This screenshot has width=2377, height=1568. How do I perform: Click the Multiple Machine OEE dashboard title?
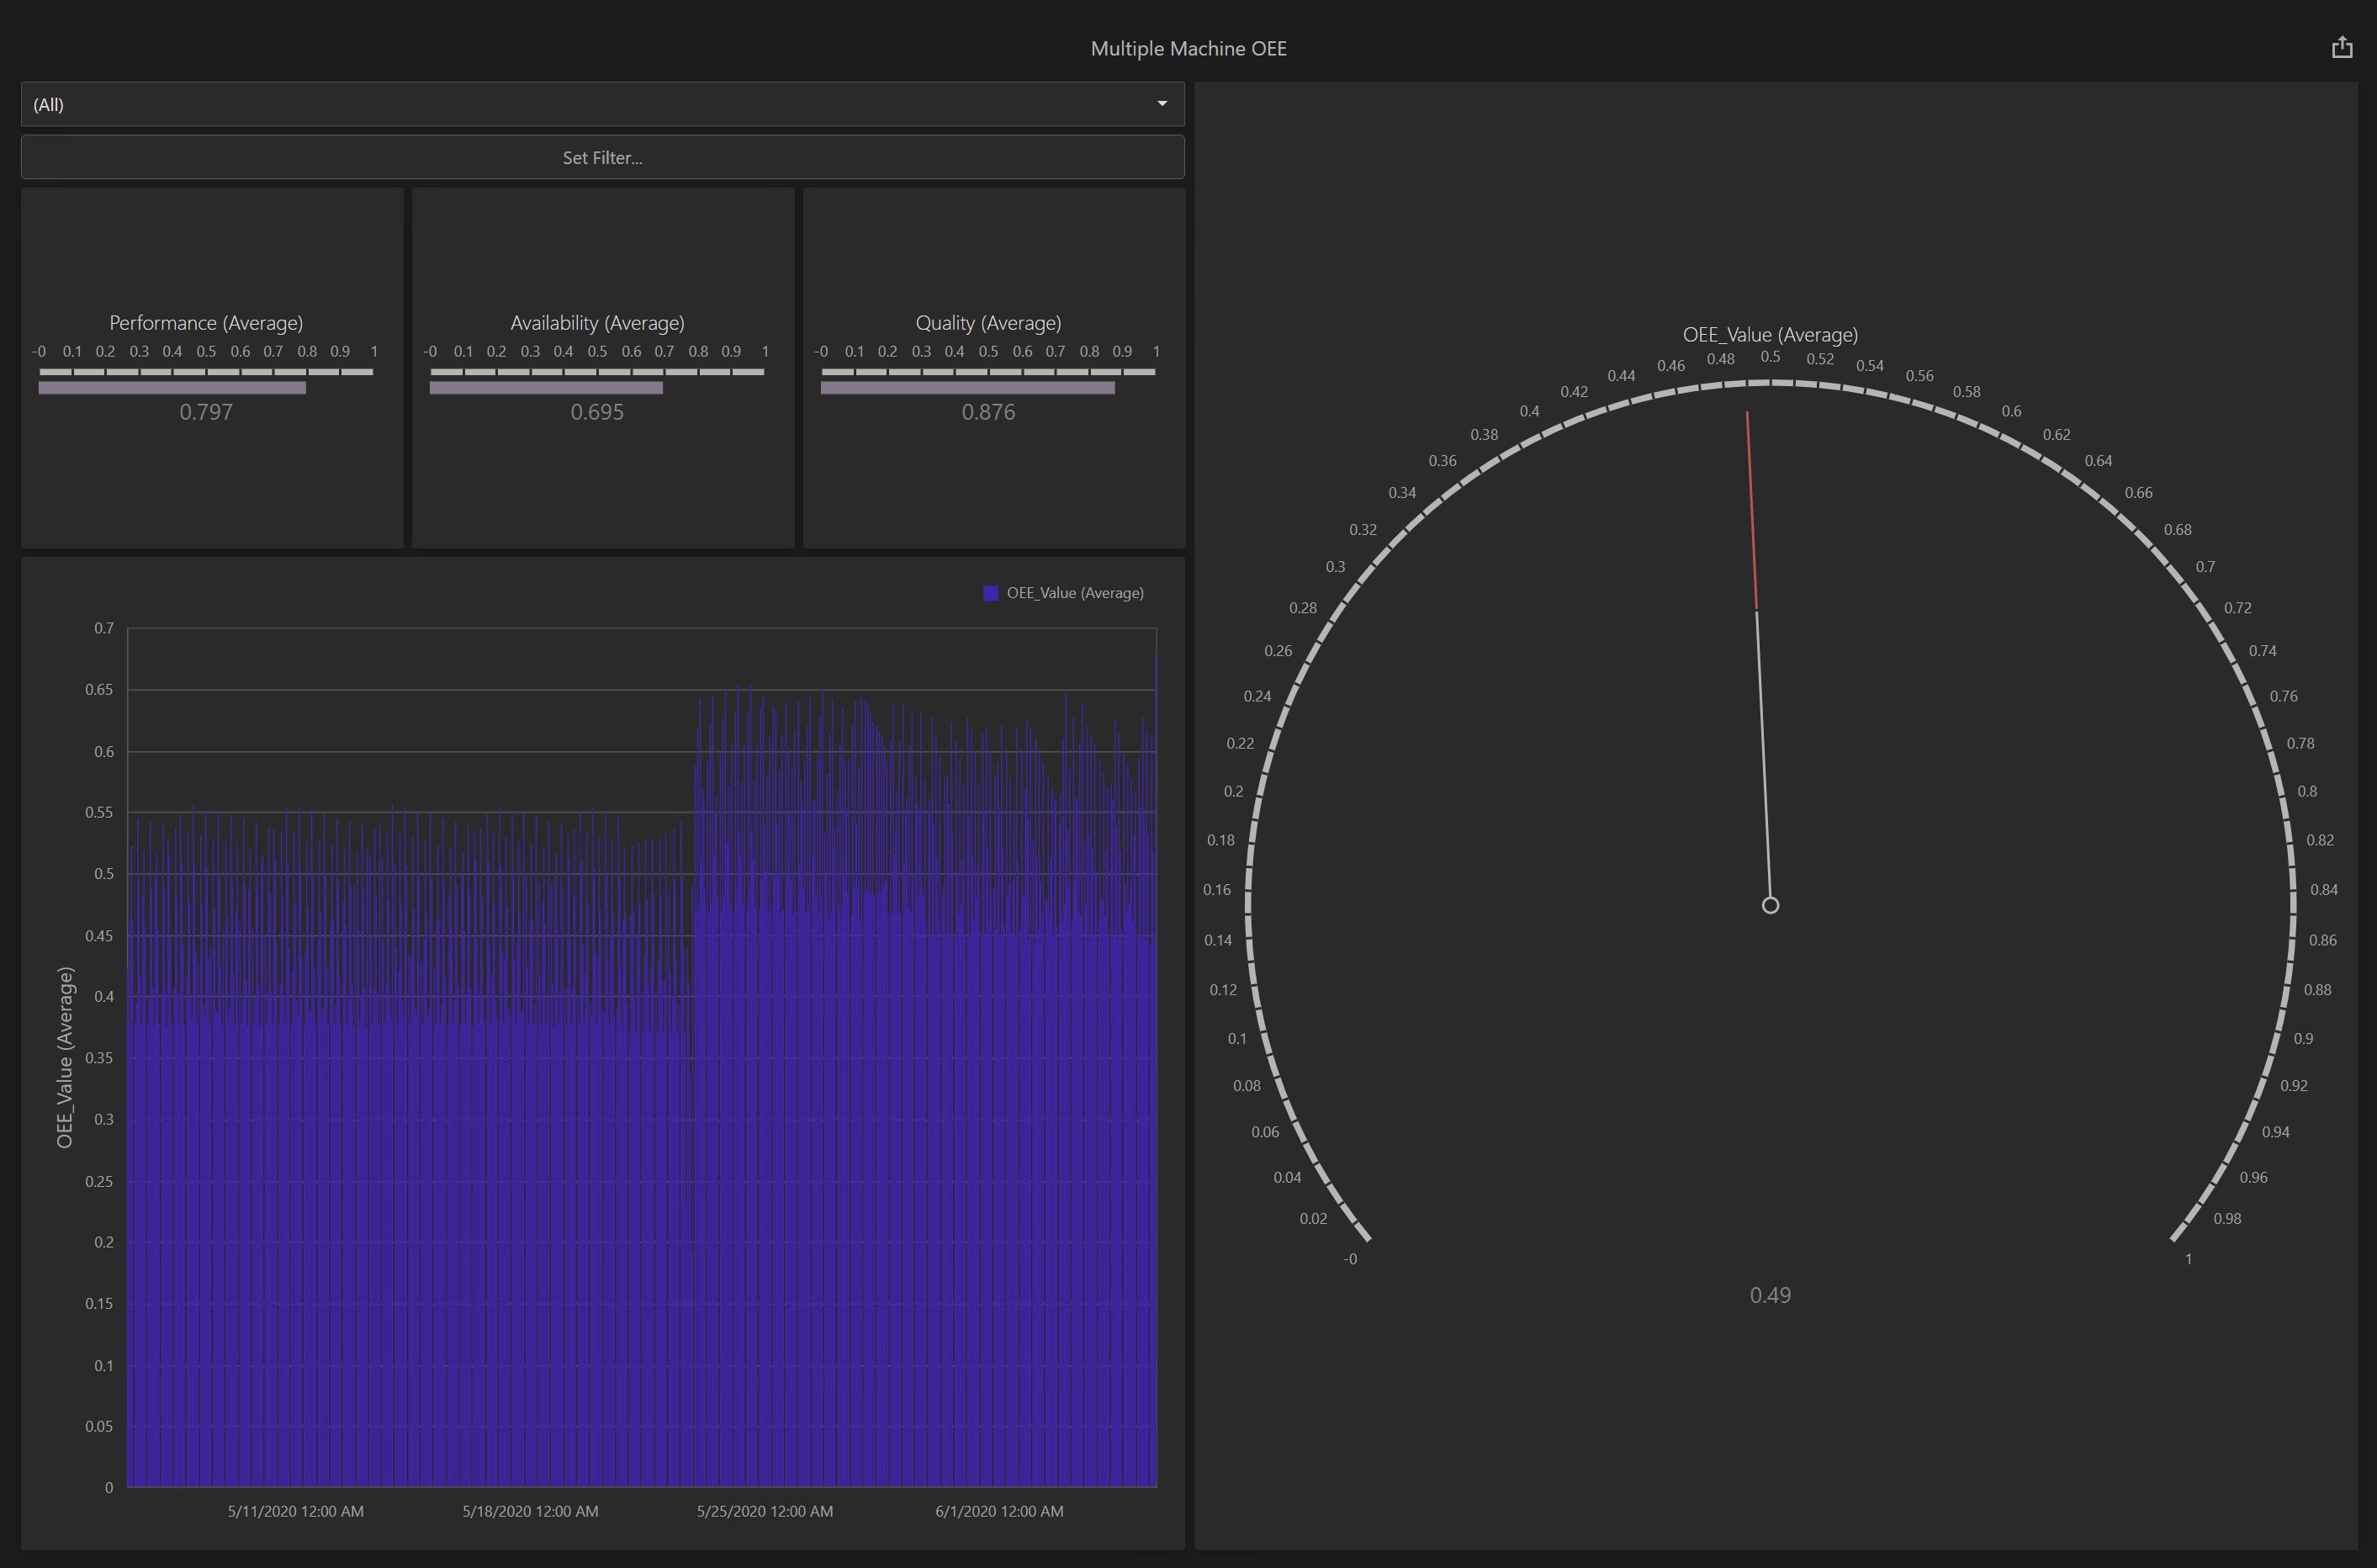point(1188,48)
